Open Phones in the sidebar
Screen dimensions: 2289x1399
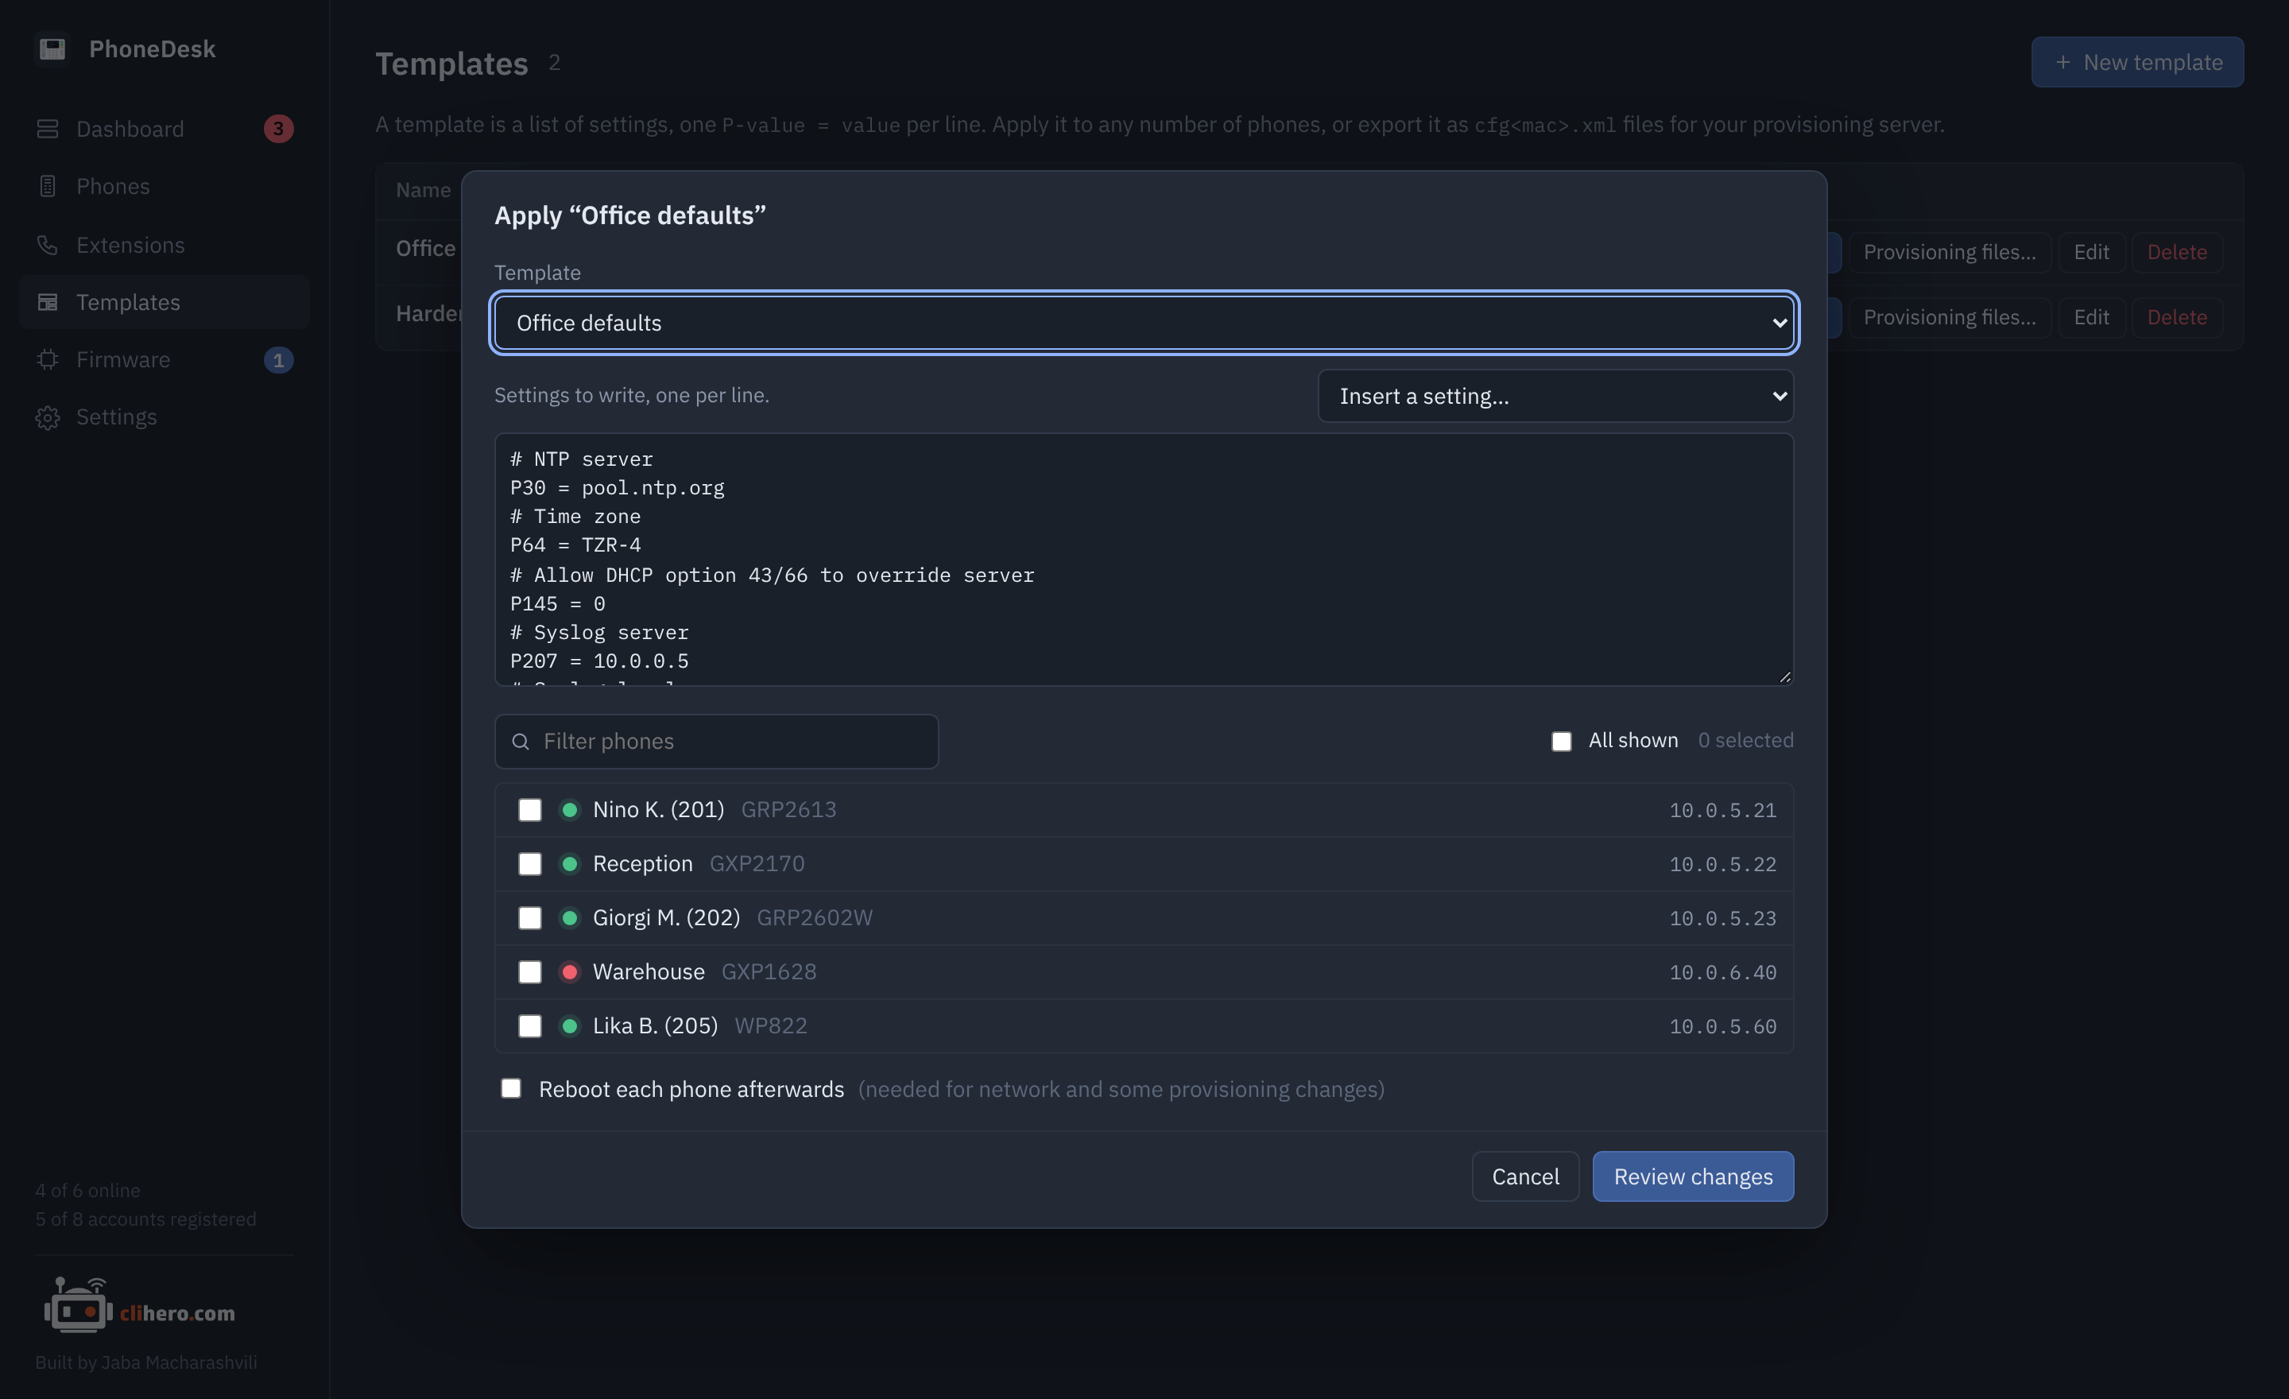coord(165,187)
